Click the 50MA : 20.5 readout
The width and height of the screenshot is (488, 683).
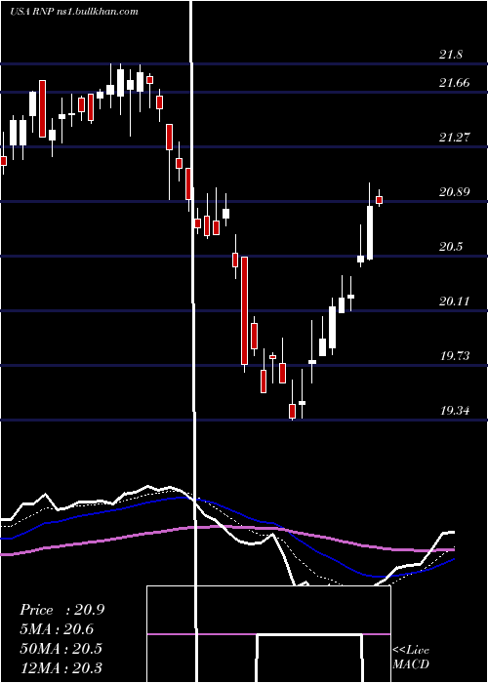pos(61,649)
